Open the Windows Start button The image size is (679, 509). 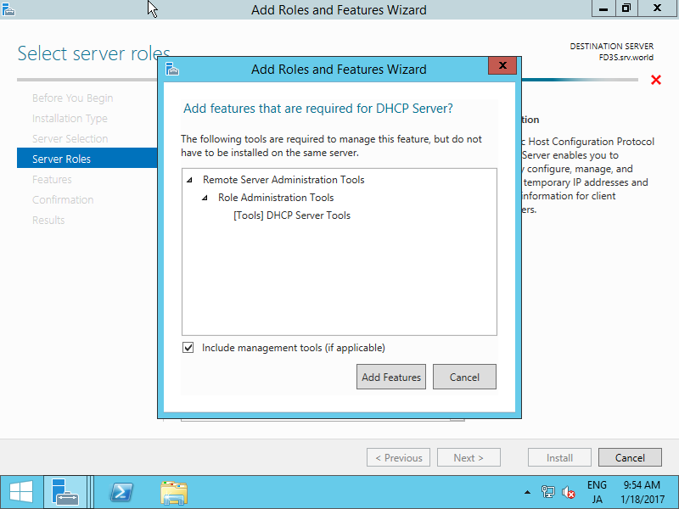pos(21,493)
